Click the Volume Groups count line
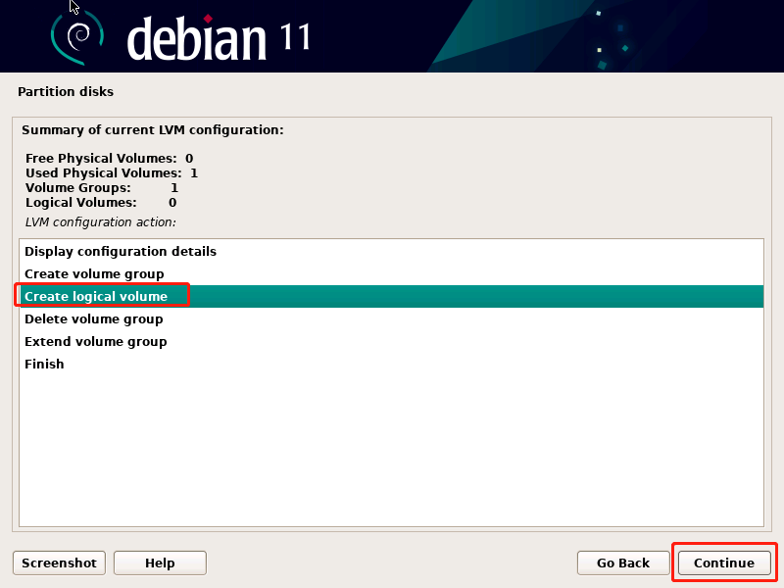 coord(102,188)
